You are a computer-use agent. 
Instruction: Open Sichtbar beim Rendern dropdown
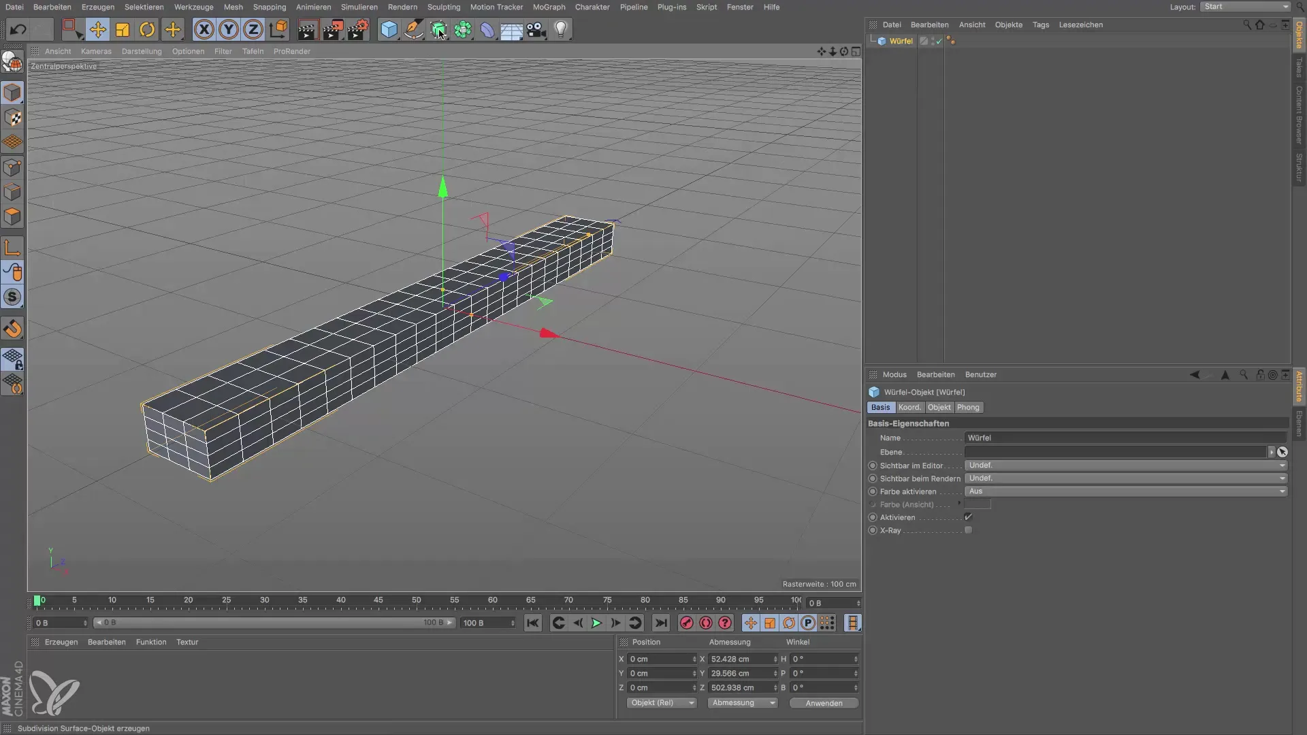[1126, 478]
